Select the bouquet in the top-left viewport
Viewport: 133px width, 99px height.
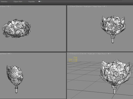point(16,28)
